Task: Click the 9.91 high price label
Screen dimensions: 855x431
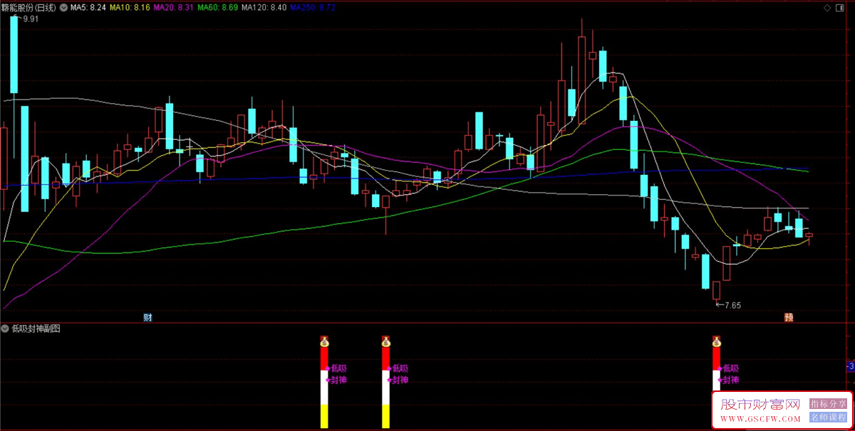Action: click(31, 19)
